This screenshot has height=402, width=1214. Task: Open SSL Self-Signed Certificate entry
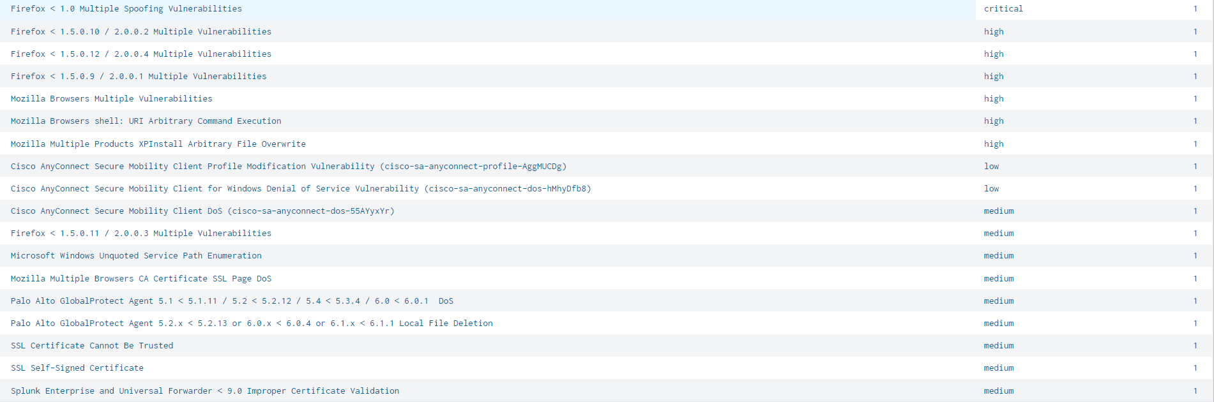tap(77, 368)
